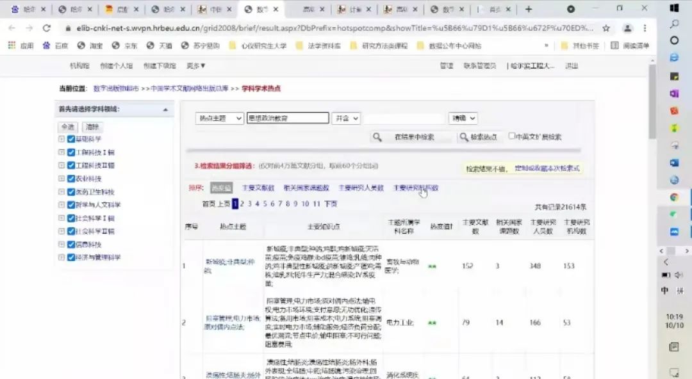
Task: Click the 全选 button in subject panel
Action: (68, 127)
